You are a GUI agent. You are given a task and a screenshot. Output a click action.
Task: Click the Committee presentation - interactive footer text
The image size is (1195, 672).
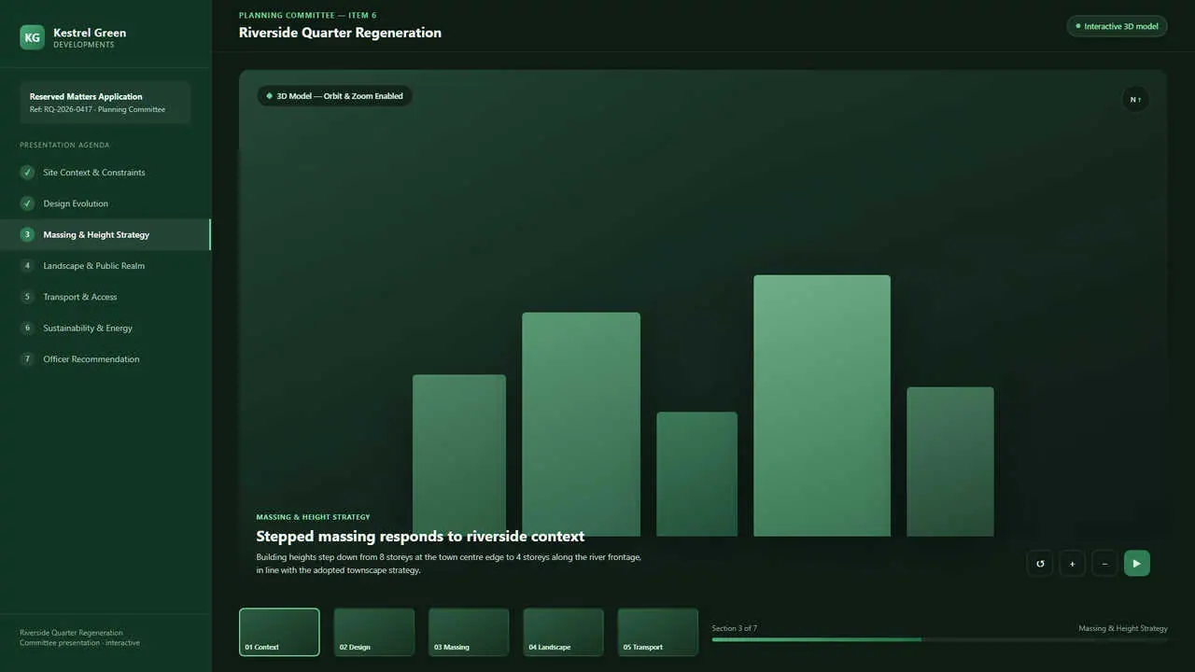[x=79, y=643]
